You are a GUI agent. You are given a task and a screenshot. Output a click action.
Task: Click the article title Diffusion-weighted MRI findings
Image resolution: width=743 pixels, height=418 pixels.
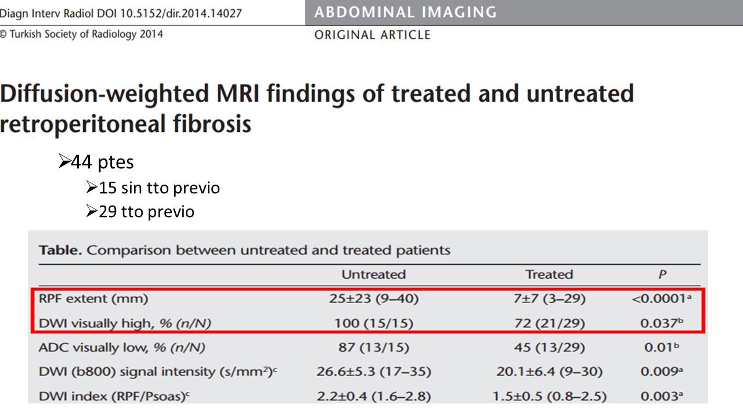click(317, 109)
